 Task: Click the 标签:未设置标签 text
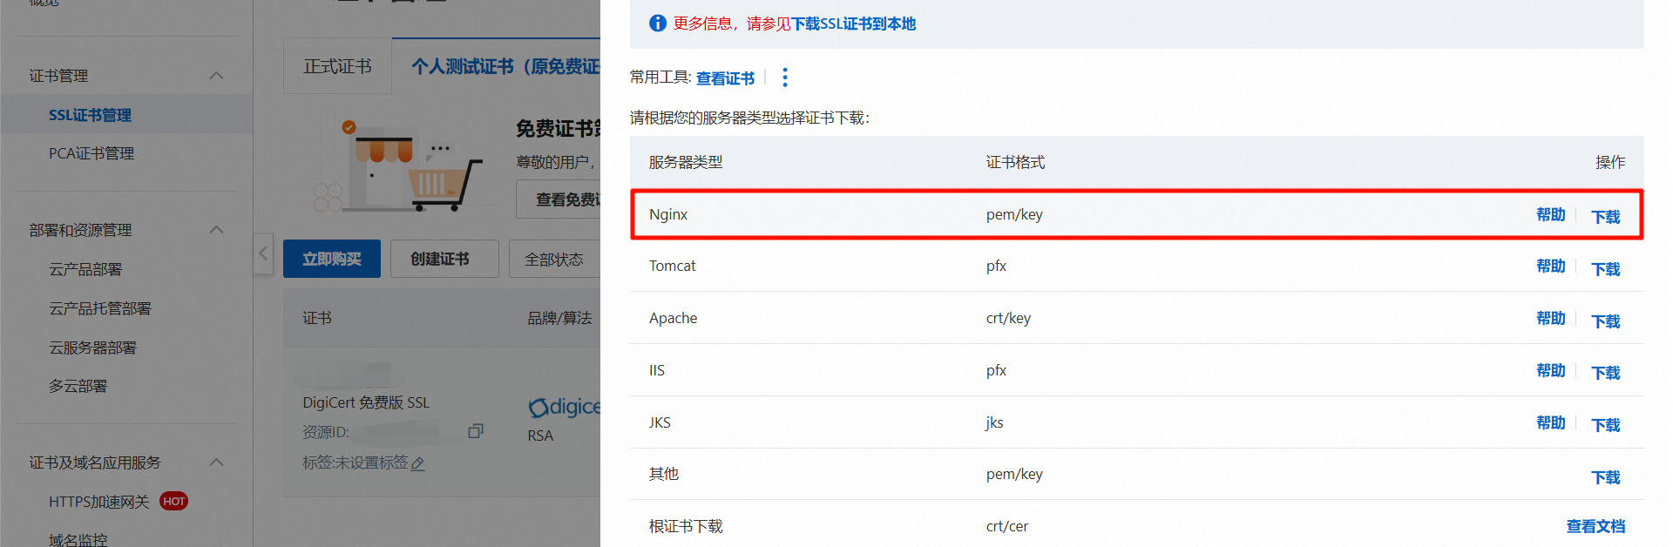tap(356, 463)
